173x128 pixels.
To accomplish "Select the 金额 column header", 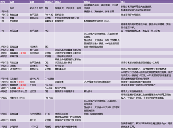I will click(37, 2).
